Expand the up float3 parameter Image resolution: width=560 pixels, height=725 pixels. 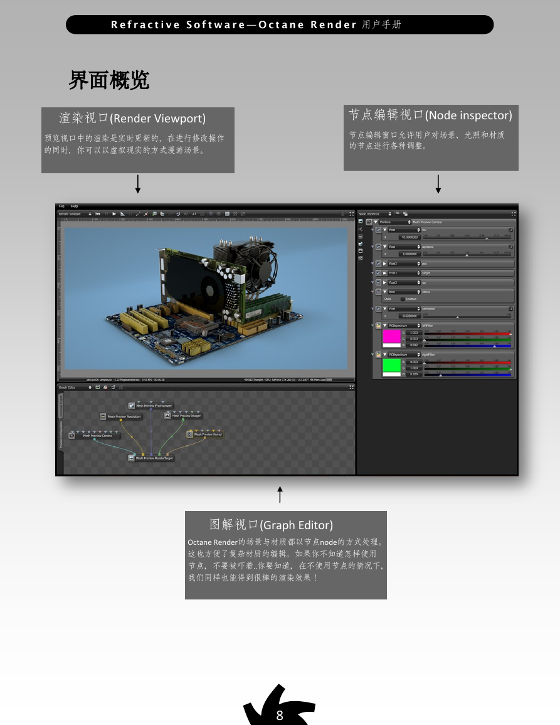tap(385, 282)
